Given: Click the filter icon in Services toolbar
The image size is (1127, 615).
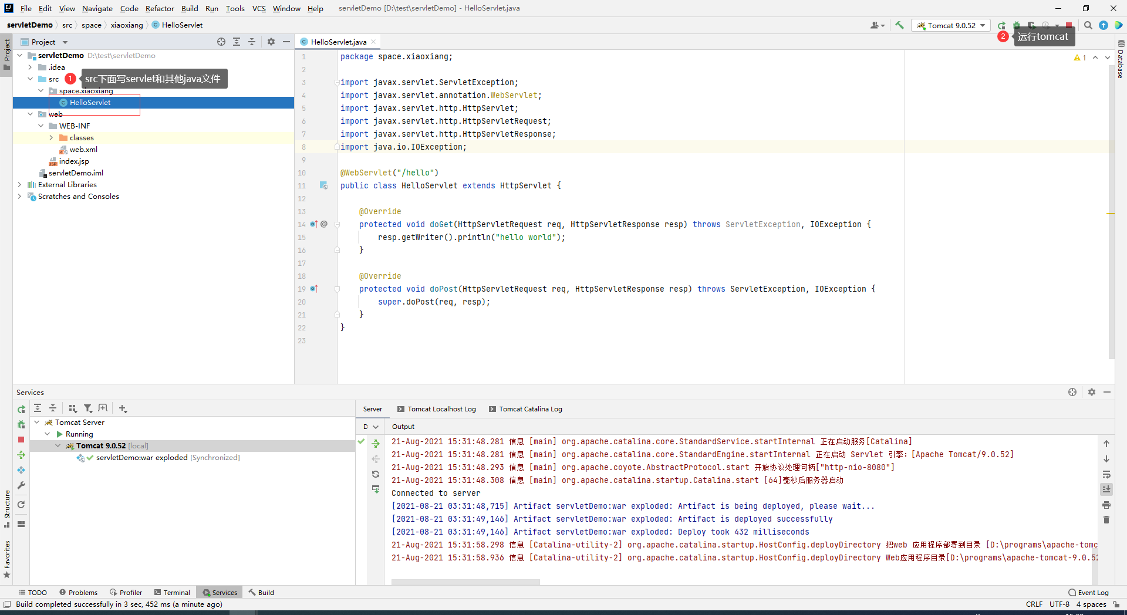Looking at the screenshot, I should coord(87,408).
